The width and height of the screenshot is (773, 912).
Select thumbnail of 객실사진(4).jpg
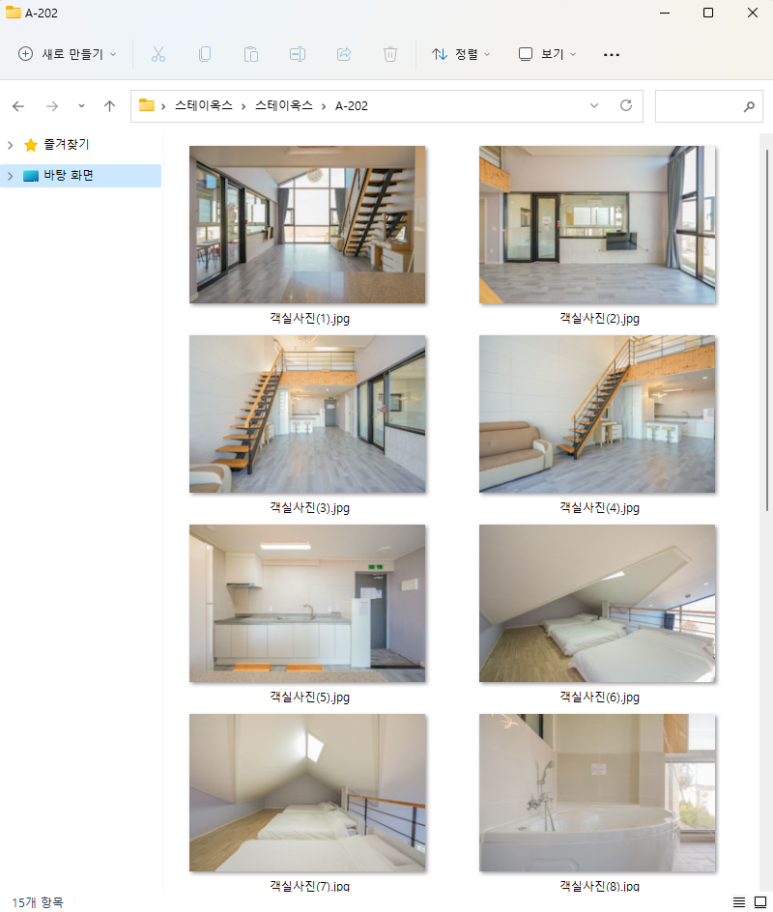tap(597, 414)
